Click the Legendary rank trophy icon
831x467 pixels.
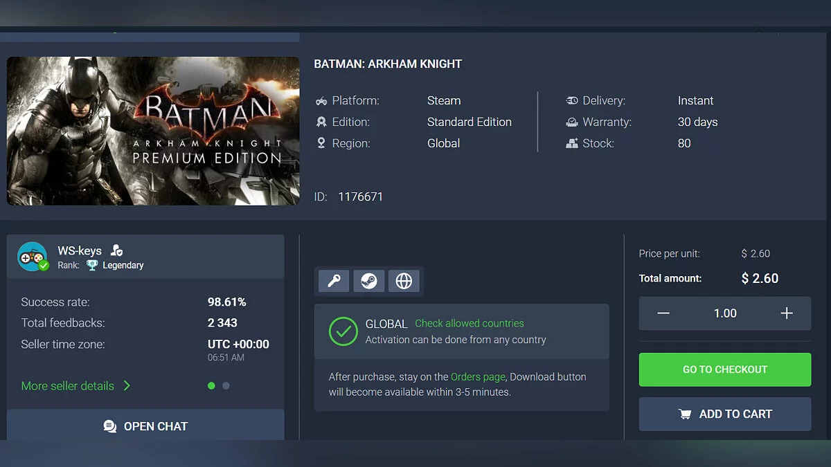92,265
